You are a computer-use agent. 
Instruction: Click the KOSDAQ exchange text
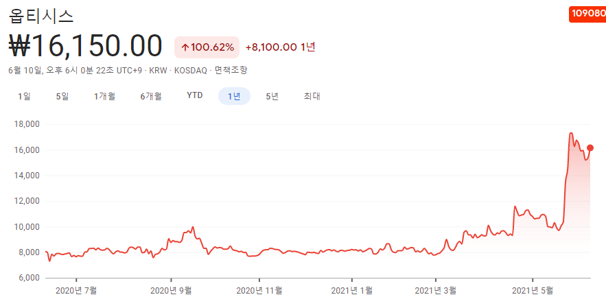(191, 70)
